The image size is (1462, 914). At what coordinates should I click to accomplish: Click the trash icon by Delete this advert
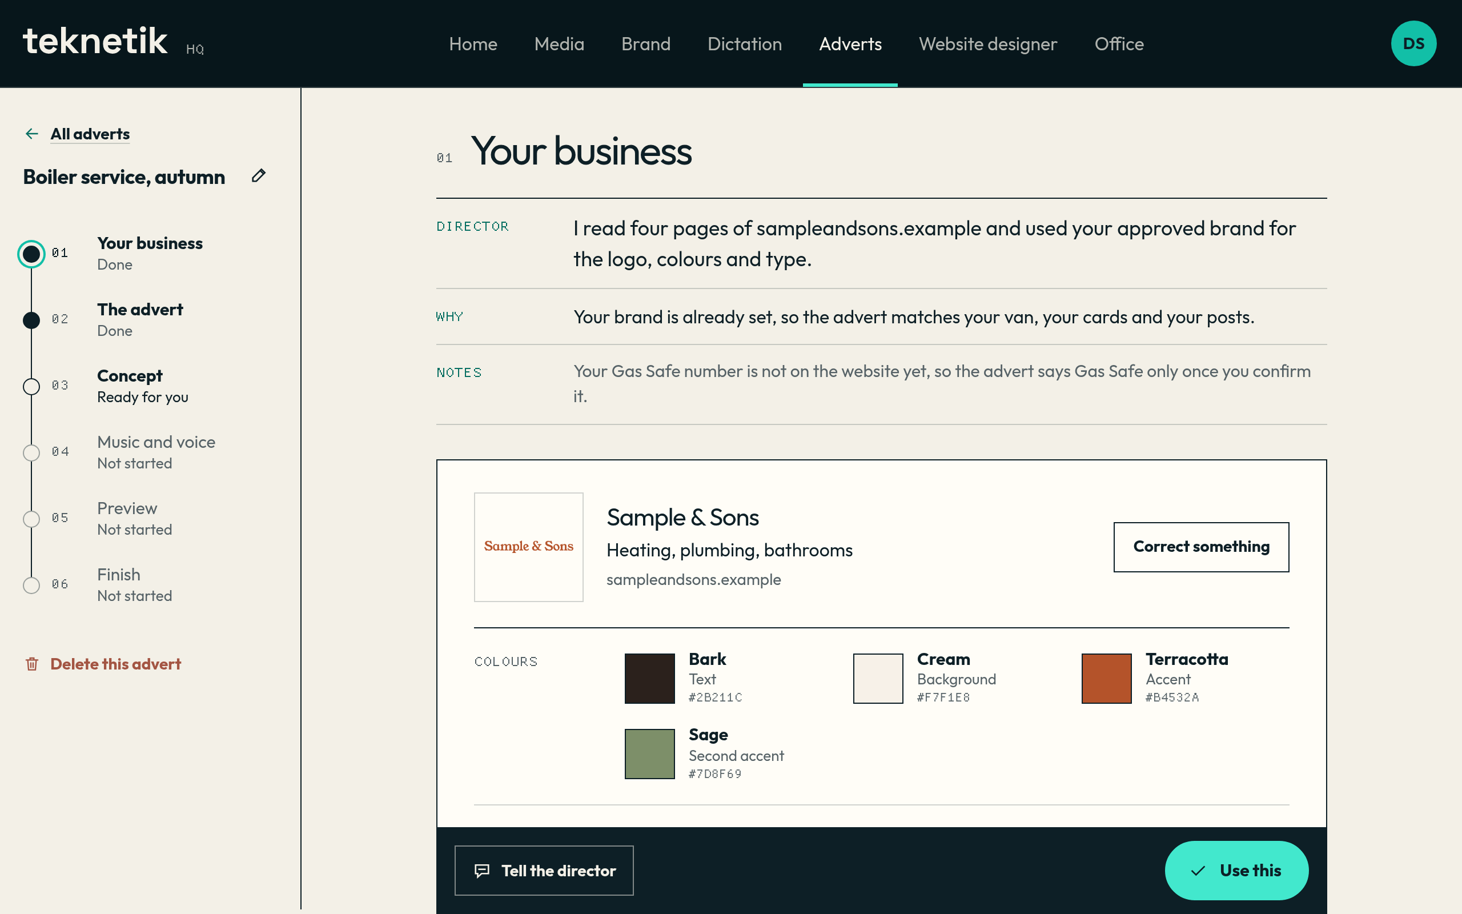click(x=32, y=664)
